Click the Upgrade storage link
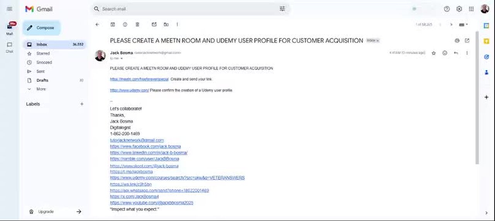The image size is (495, 221). [x=46, y=212]
